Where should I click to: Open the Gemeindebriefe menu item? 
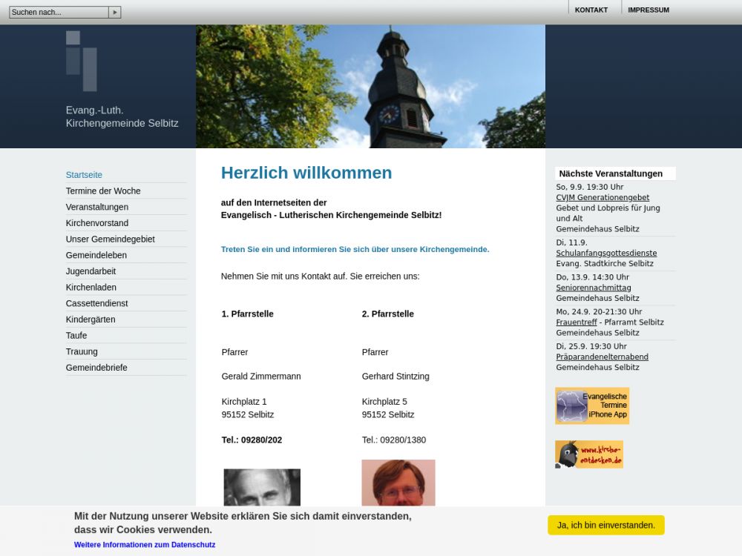[x=96, y=368]
